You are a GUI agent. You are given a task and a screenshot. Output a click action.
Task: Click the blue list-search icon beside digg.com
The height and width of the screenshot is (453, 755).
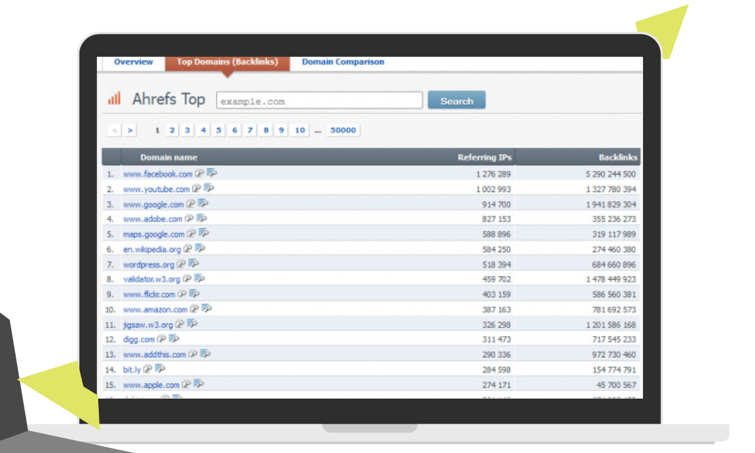(x=174, y=339)
